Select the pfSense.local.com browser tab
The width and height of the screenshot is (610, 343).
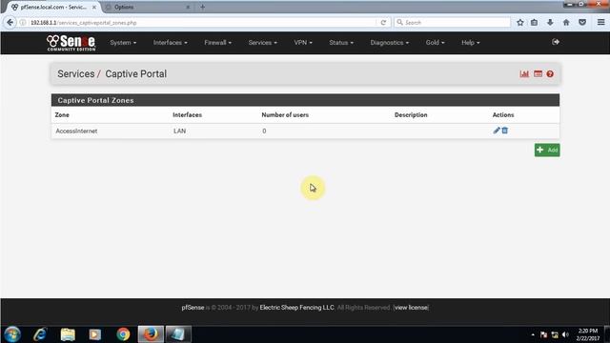point(53,7)
